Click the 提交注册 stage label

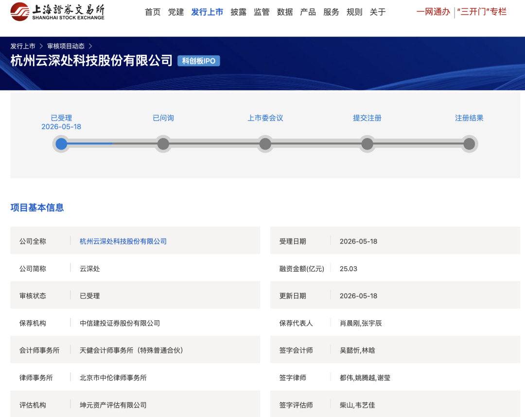coord(367,118)
